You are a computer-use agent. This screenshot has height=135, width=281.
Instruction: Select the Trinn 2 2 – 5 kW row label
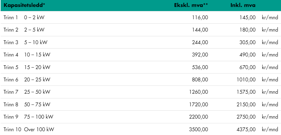click(x=24, y=30)
